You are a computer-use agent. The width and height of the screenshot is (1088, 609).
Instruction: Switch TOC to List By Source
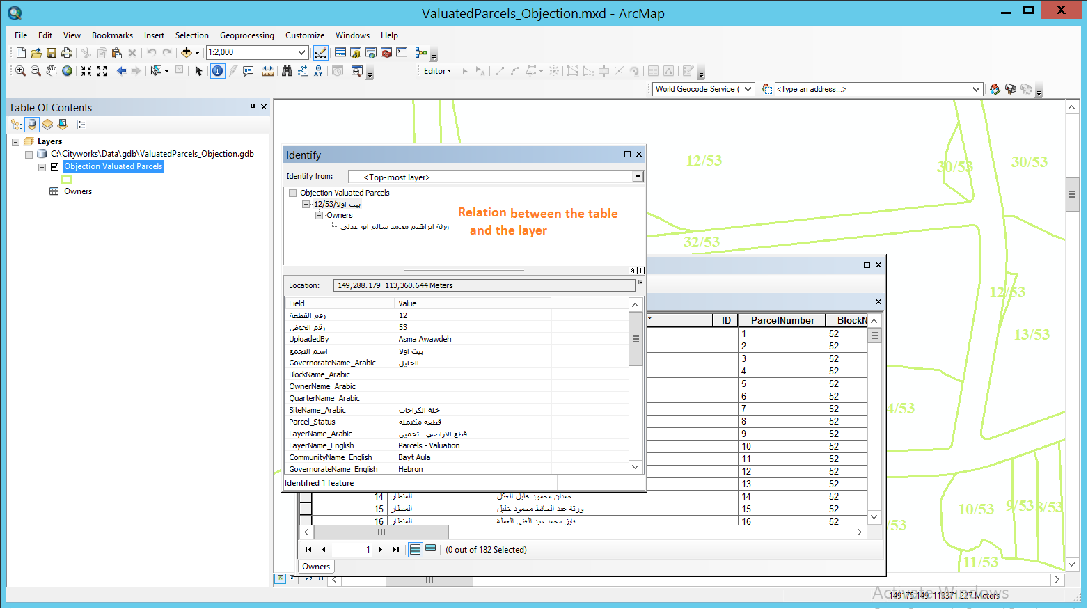(x=32, y=125)
